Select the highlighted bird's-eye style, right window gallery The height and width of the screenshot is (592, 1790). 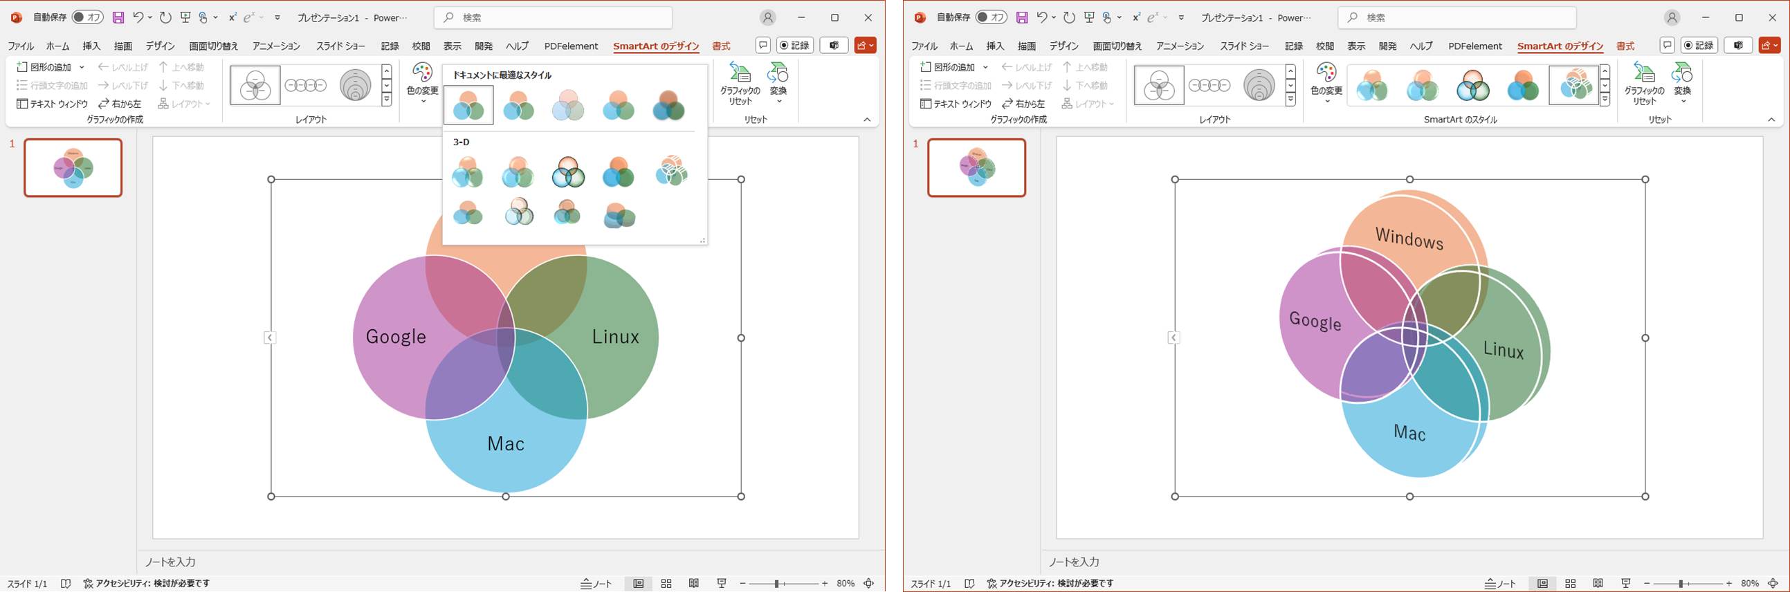point(1574,86)
